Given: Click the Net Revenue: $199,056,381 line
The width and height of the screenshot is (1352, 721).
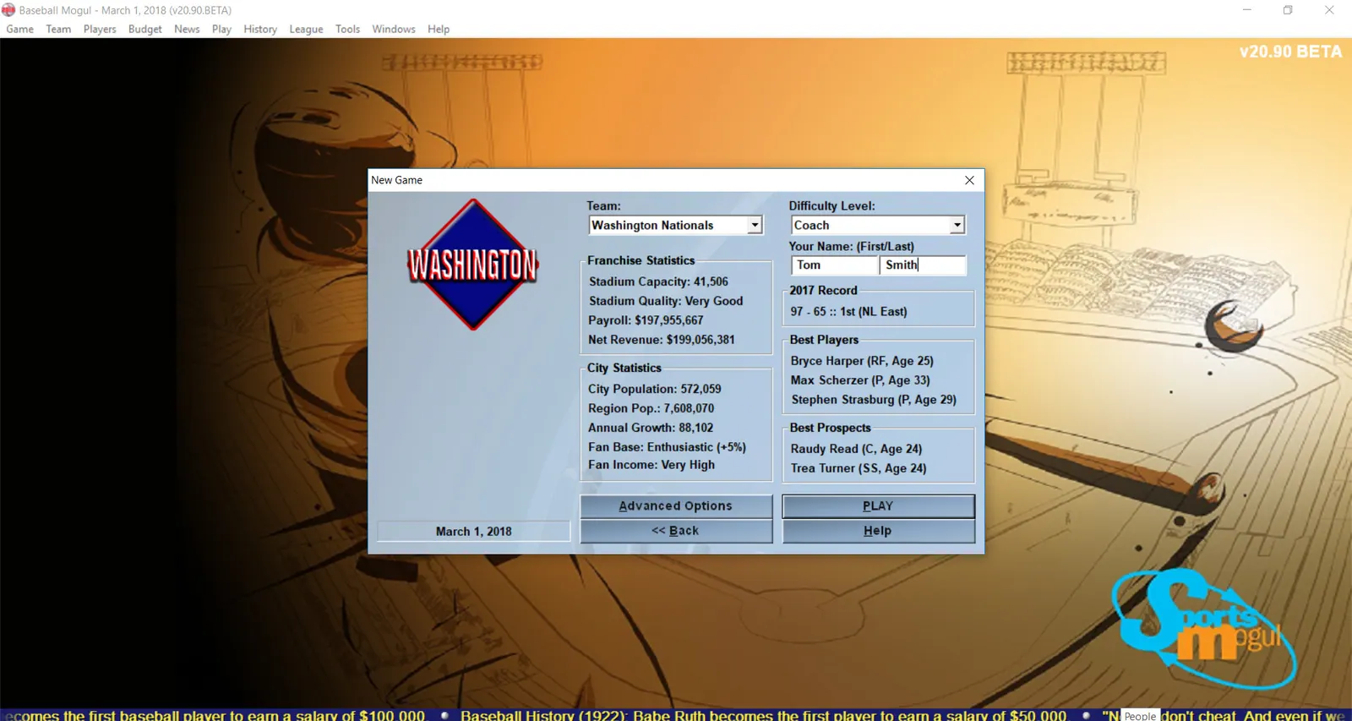Looking at the screenshot, I should (662, 340).
